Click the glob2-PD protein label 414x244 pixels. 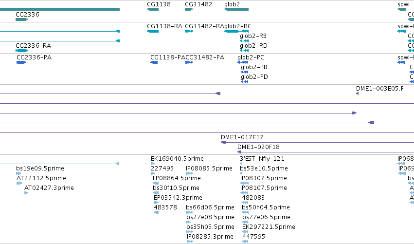tap(254, 77)
